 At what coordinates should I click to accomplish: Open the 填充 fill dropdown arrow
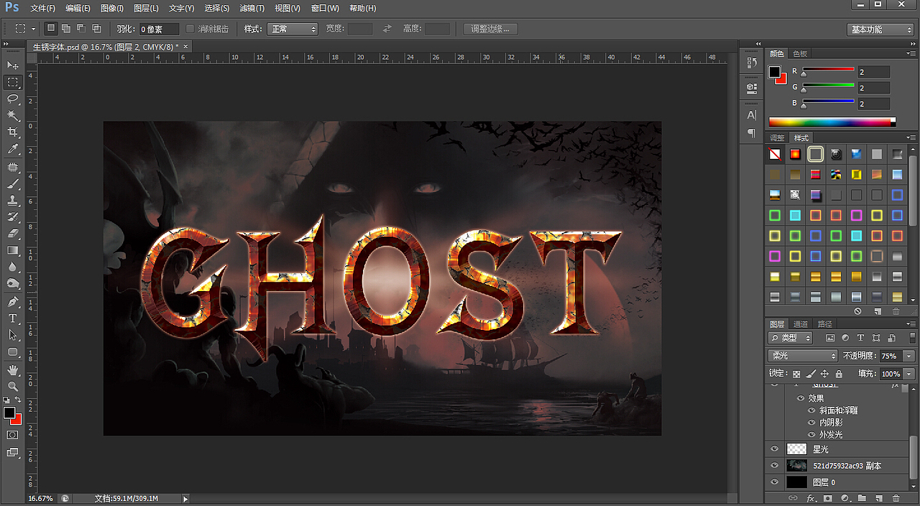[908, 374]
